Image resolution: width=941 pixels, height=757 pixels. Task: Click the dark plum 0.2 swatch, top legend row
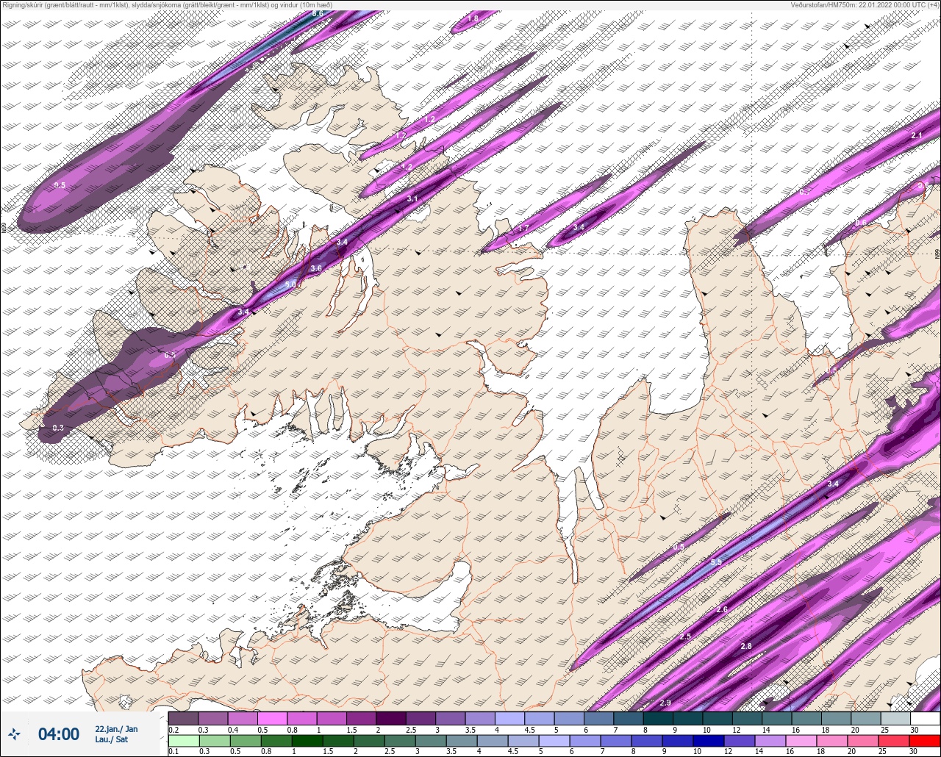coord(183,718)
